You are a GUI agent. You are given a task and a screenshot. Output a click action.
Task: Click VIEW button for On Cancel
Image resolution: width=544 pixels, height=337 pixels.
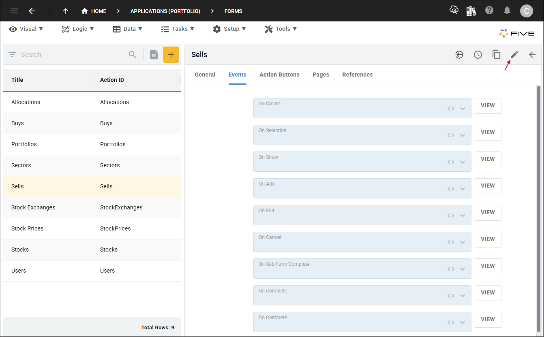click(x=488, y=239)
